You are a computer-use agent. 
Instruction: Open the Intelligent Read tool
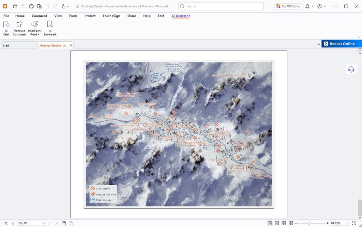[x=35, y=28]
